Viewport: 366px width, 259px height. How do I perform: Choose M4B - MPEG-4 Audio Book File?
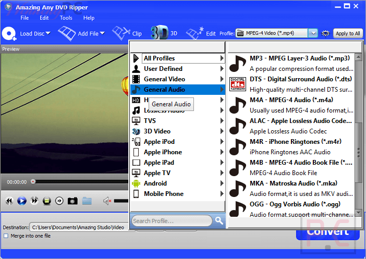(291, 167)
